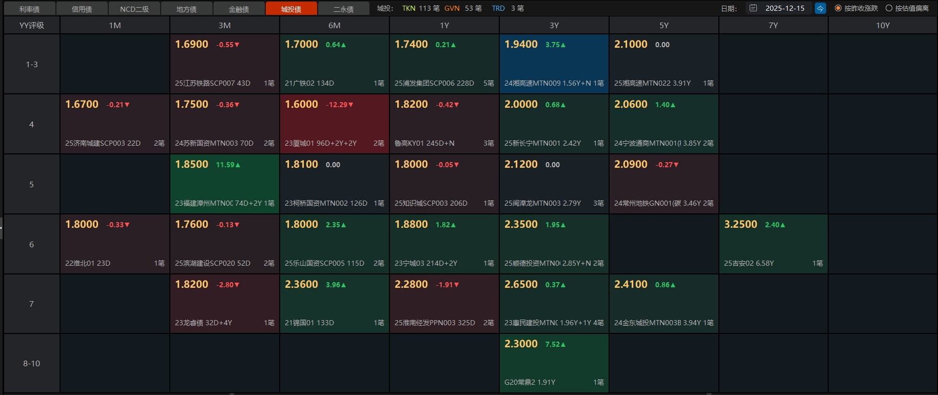Click the rating 7 row header

click(x=32, y=304)
